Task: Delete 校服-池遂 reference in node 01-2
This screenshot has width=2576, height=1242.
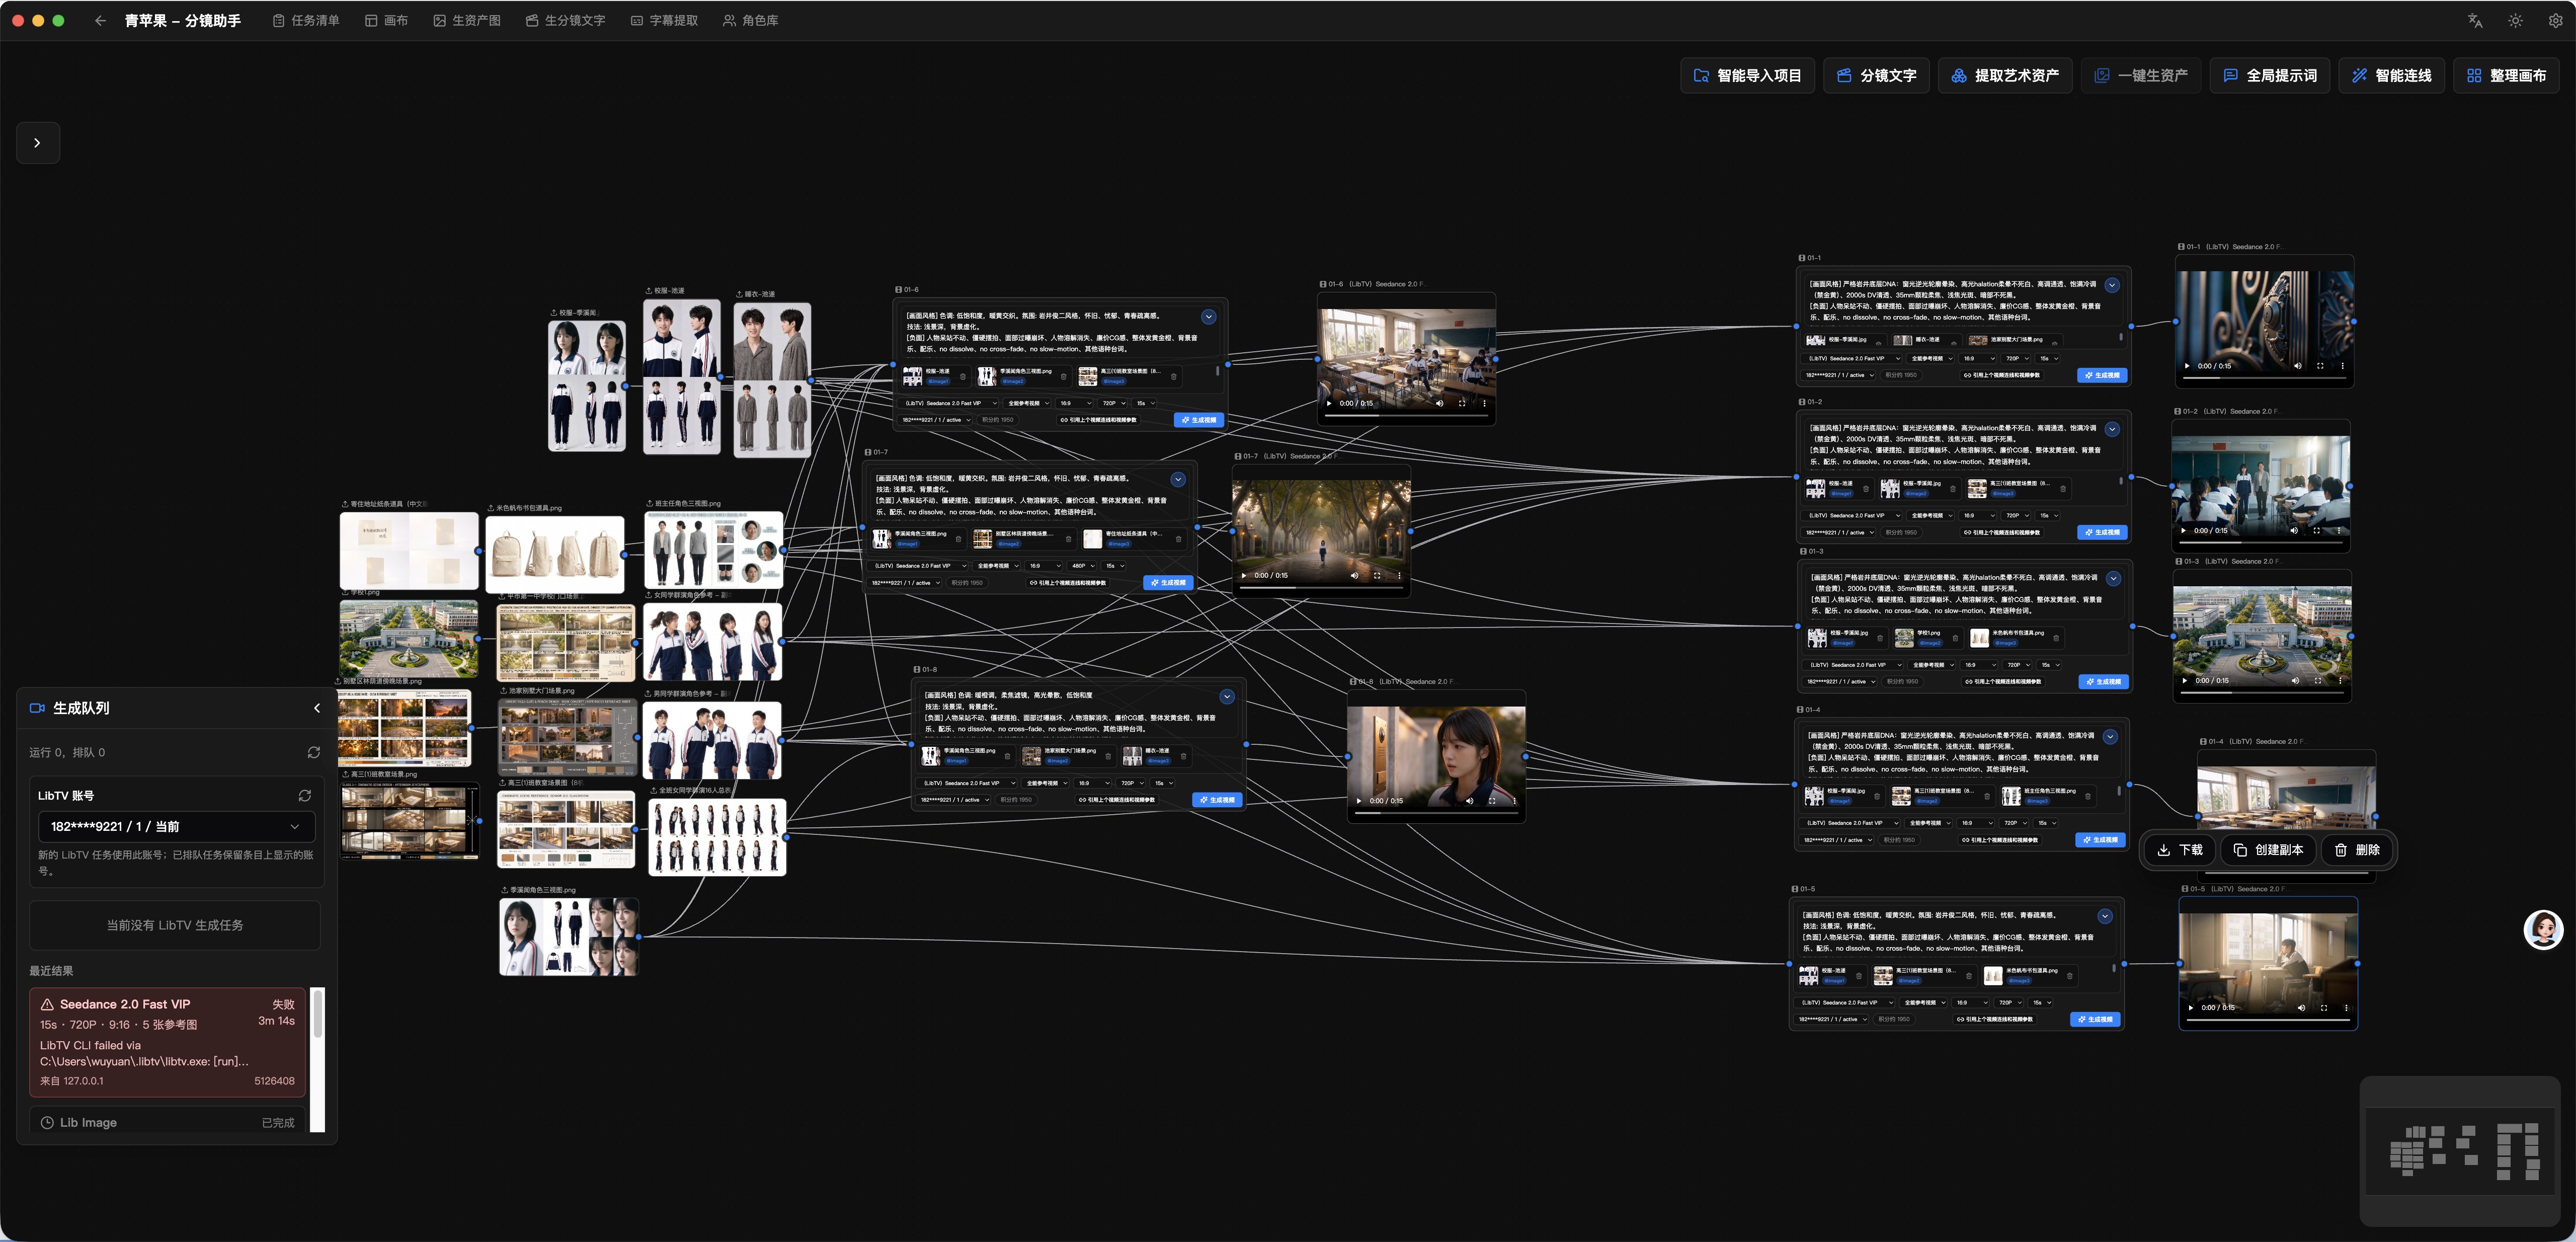Action: (1865, 489)
